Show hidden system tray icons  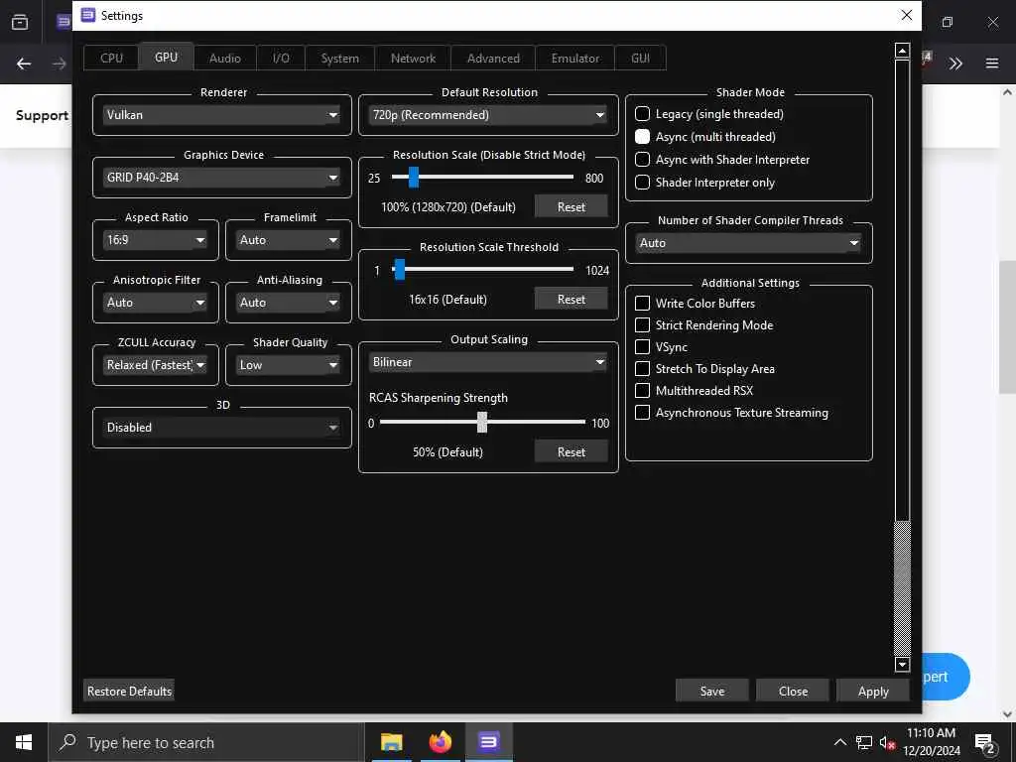[x=839, y=742]
